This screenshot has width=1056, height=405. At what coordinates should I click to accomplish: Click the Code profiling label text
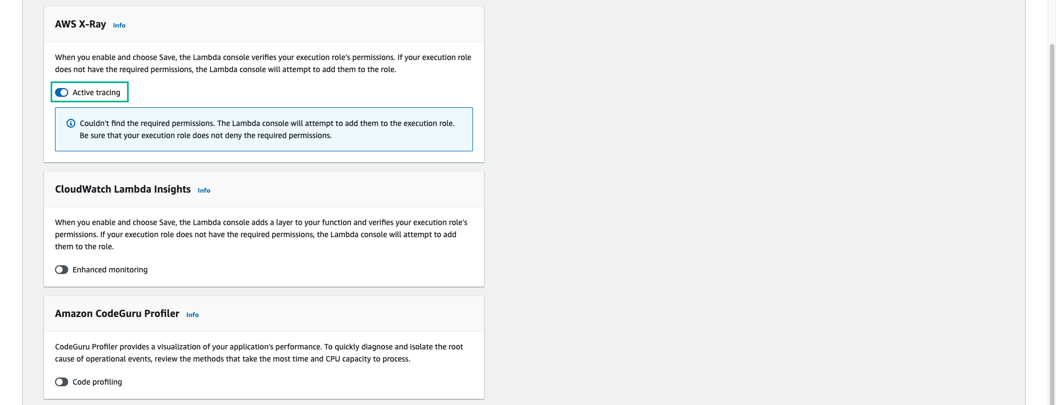97,382
